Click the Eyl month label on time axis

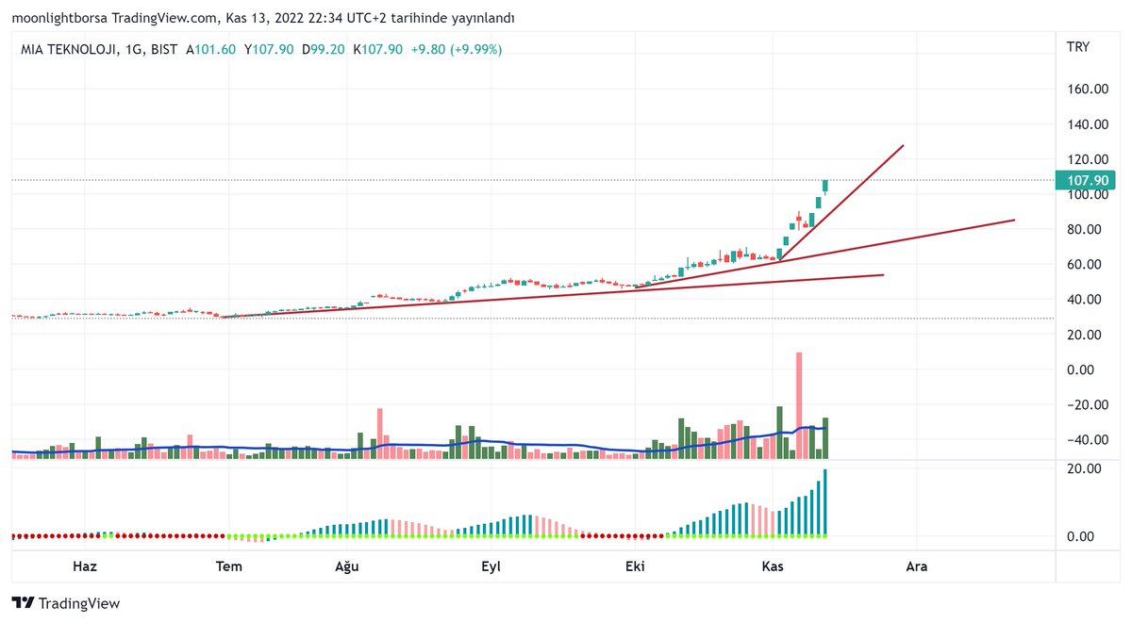[x=491, y=566]
